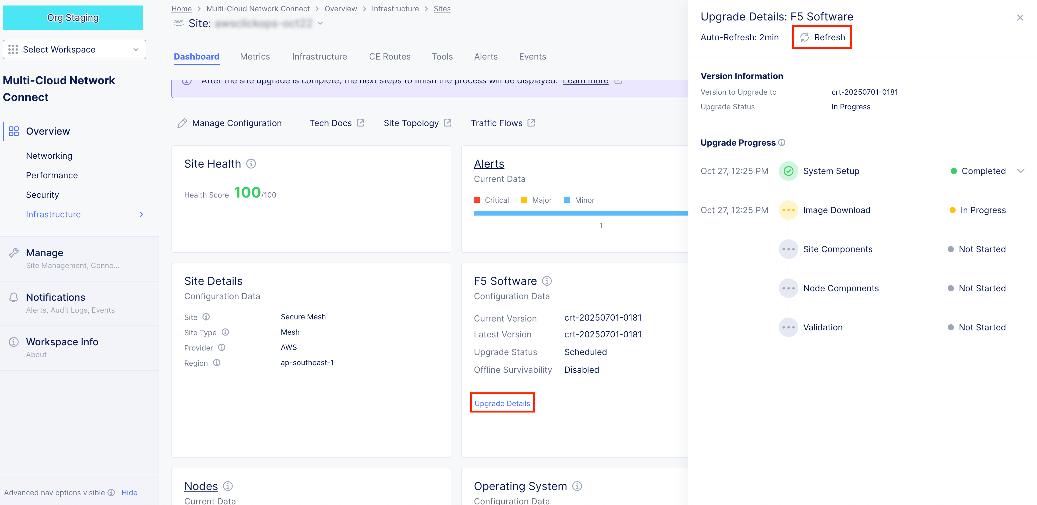Click the Manage wrench icon in sidebar
1037x505 pixels.
click(14, 252)
